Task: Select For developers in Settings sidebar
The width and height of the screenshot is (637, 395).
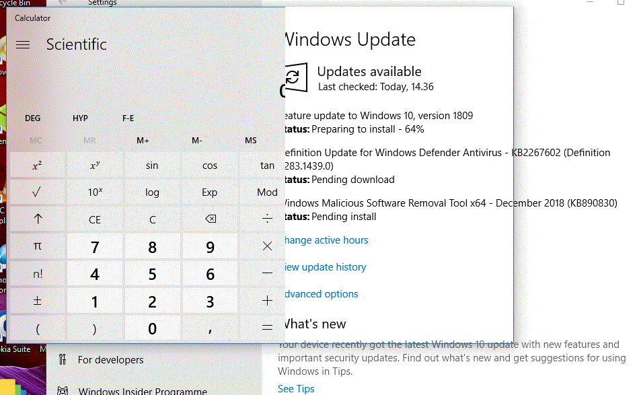Action: coord(110,359)
